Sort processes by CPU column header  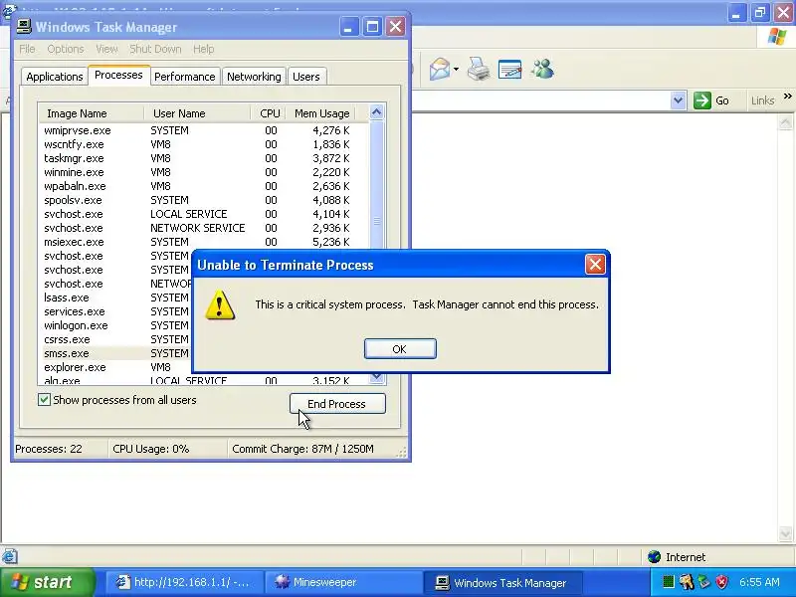(269, 113)
